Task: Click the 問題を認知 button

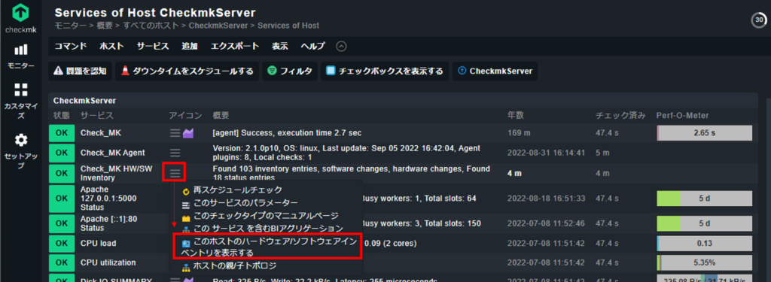Action: pyautogui.click(x=81, y=71)
